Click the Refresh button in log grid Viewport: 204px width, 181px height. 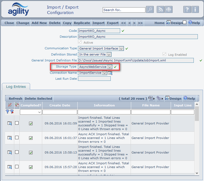point(15,99)
